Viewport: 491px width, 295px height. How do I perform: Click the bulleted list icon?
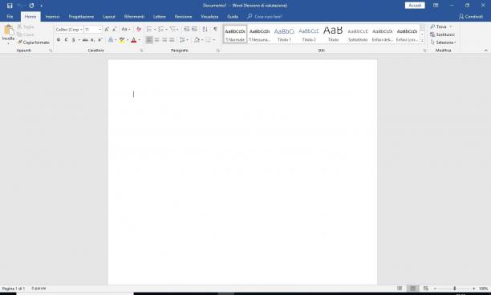[149, 30]
